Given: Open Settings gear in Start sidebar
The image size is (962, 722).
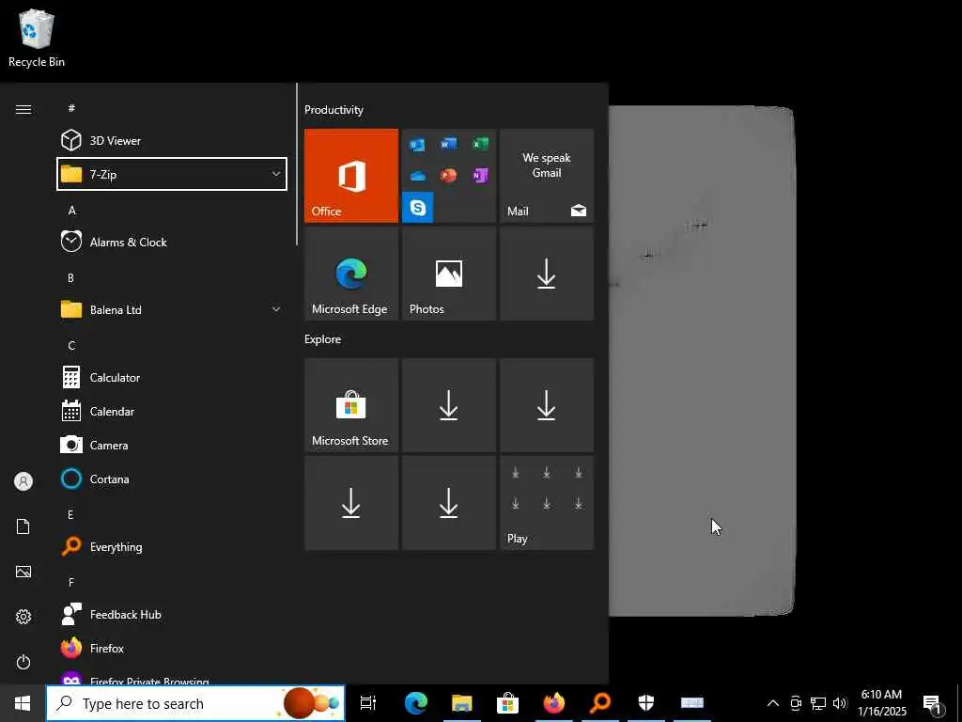Looking at the screenshot, I should coord(23,617).
